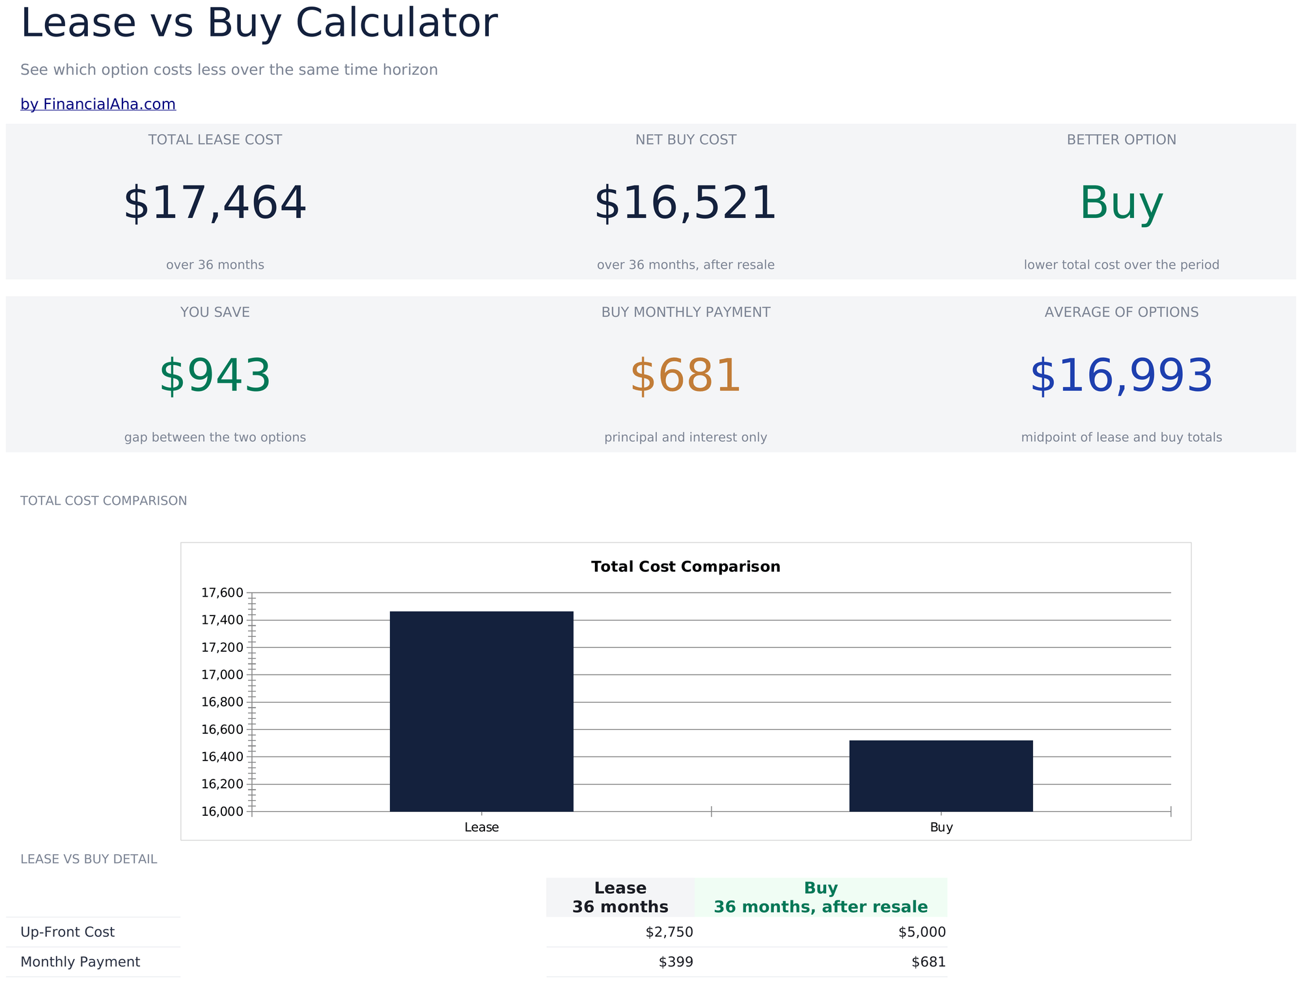The height and width of the screenshot is (983, 1302).
Task: Select the Monthly Payment row label
Action: point(80,962)
